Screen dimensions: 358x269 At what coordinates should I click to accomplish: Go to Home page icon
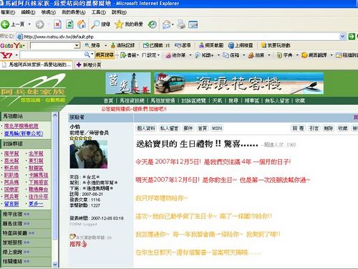click(82, 24)
